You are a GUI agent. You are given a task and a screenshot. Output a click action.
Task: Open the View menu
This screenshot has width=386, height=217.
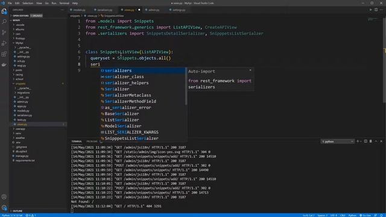coord(39,3)
